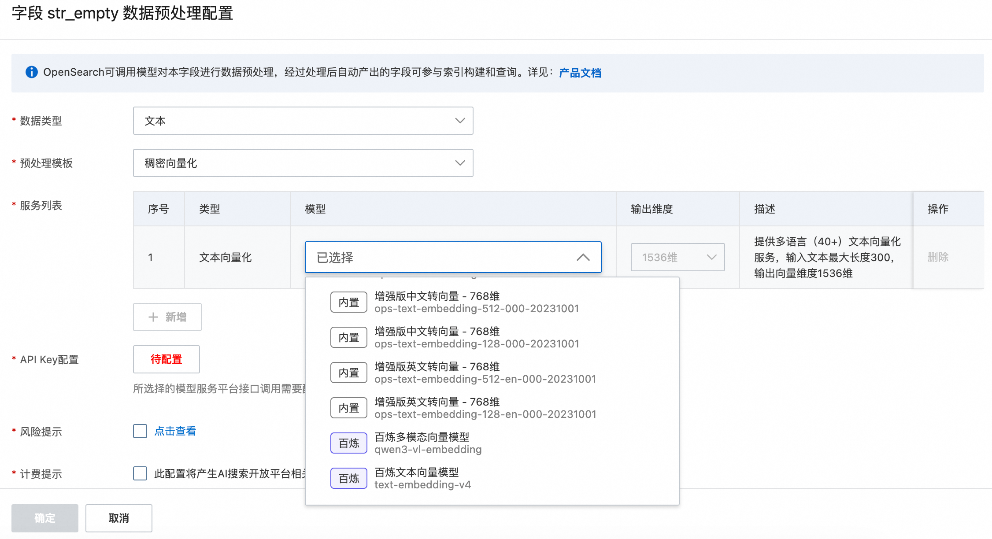992x539 pixels.
Task: Check the 风险提示 checkbox
Action: point(140,431)
